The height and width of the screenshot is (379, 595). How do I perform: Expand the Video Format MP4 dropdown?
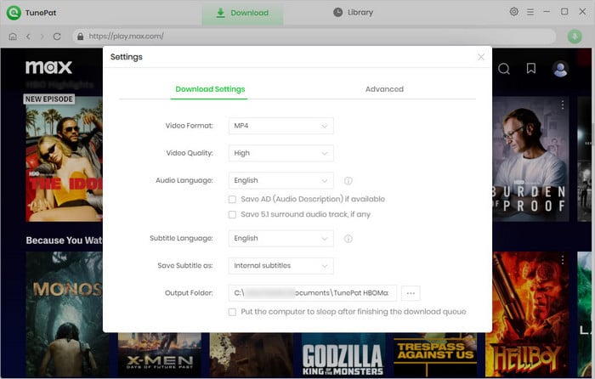coord(280,126)
